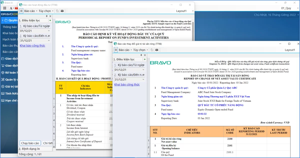Click the Chạy báo cáo button
Screen dimensions: 300x158
click(30, 143)
